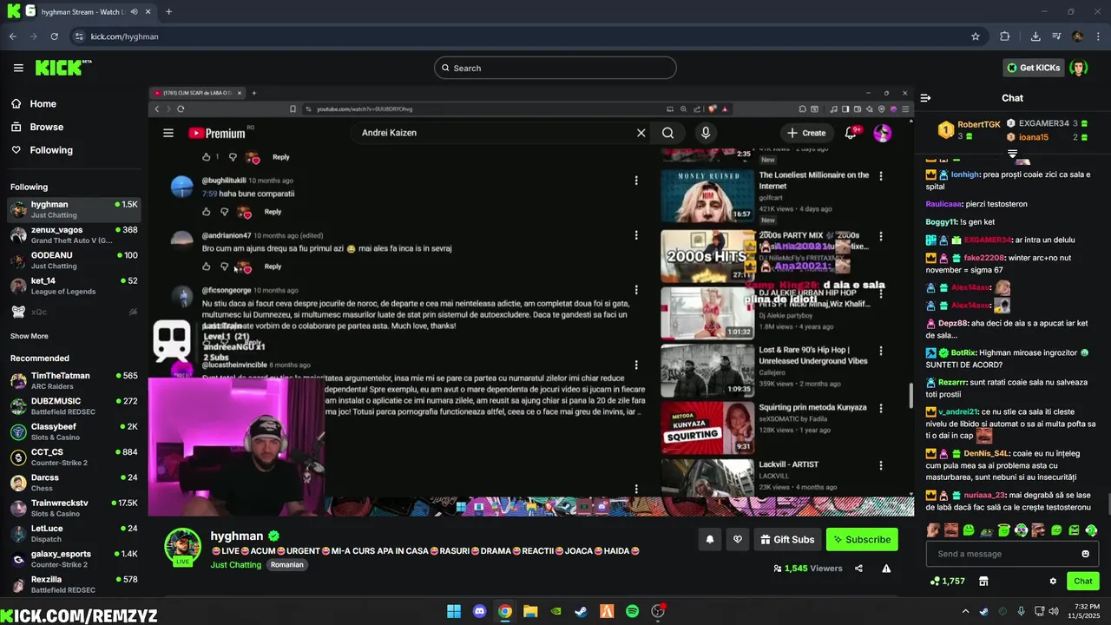Open Windows Start button in taskbar
This screenshot has height=625, width=1111.
coord(454,611)
